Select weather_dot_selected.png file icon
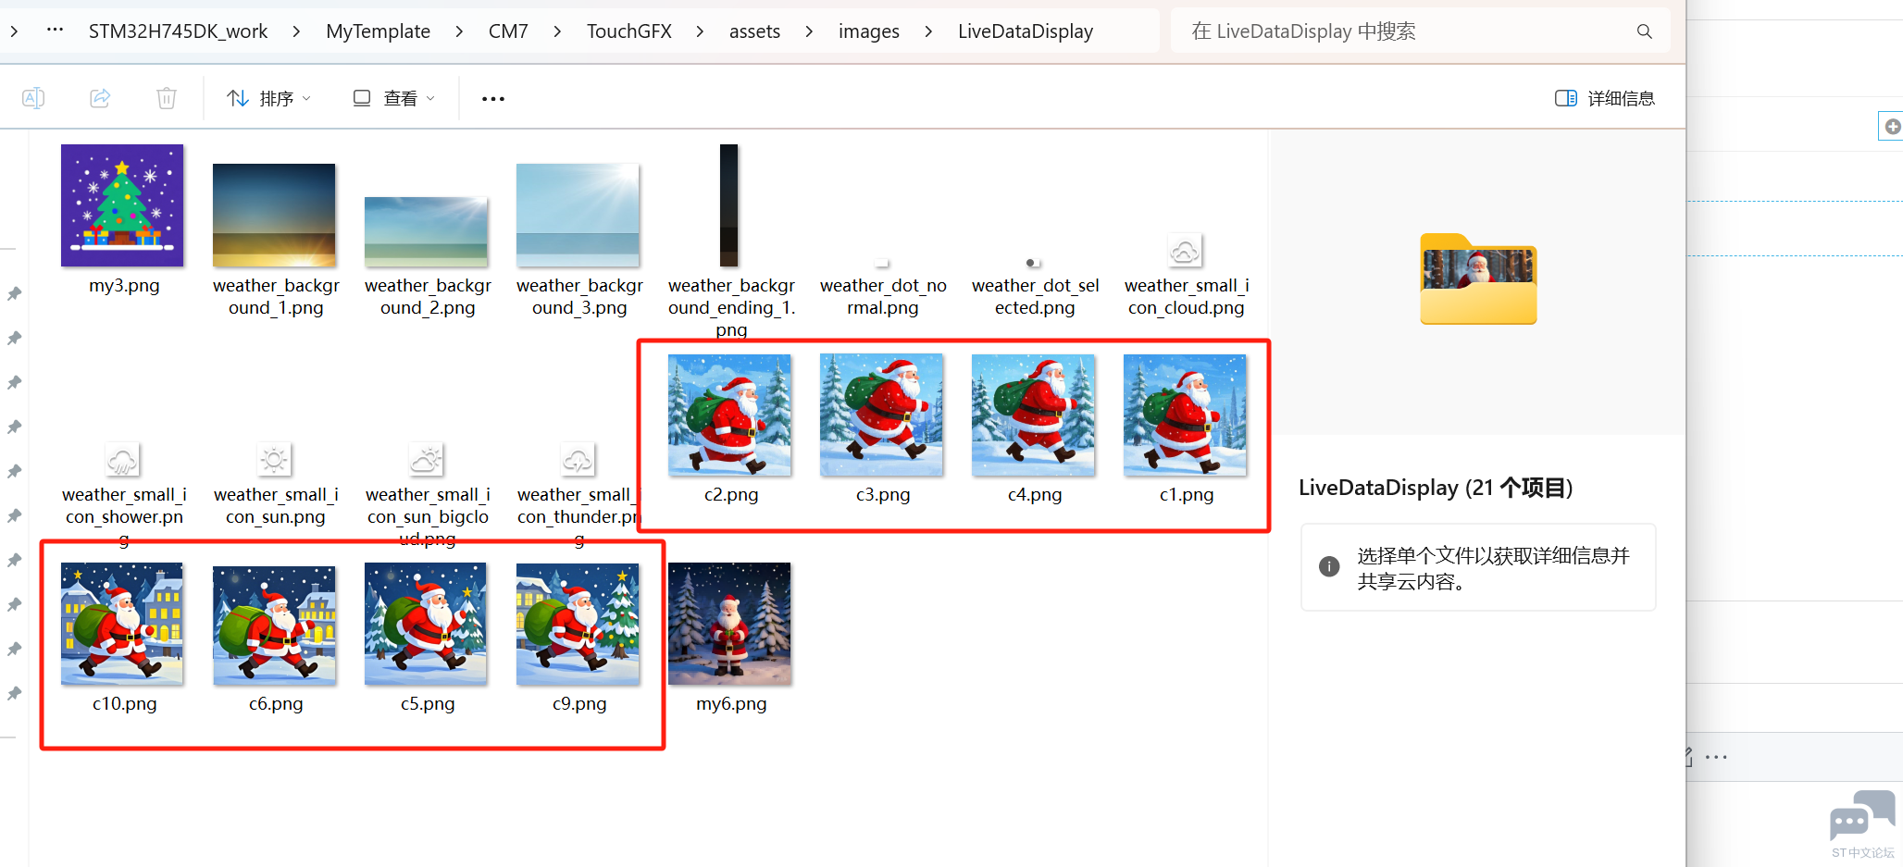Viewport: 1903px width, 867px height. pos(1033,263)
